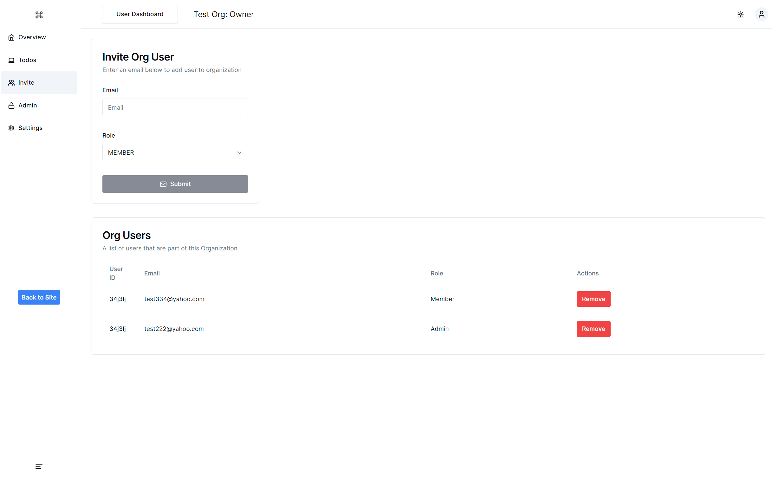Open the Settings sidebar item

(x=30, y=128)
